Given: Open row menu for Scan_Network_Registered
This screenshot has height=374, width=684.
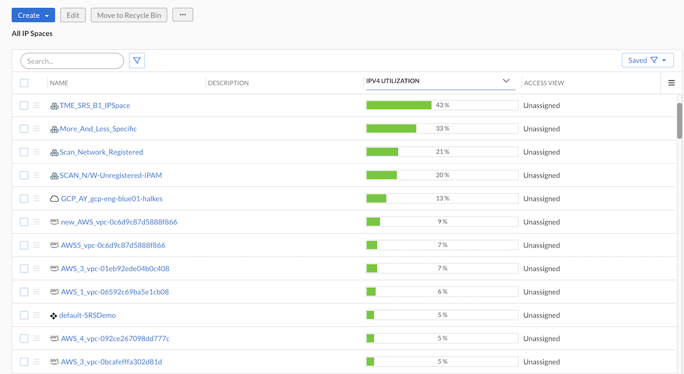Looking at the screenshot, I should (x=36, y=152).
